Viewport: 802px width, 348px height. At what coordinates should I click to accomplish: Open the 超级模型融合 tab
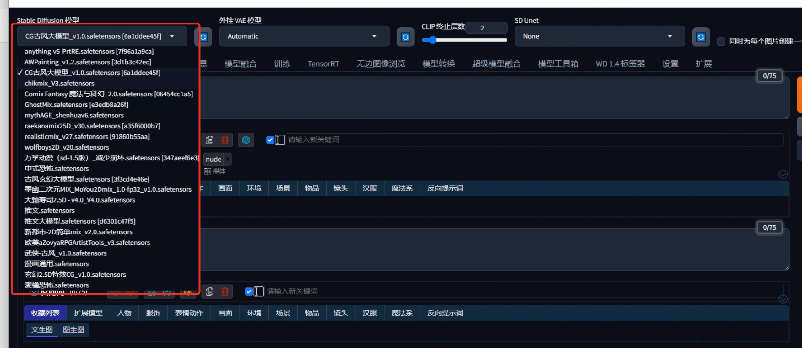tap(496, 64)
